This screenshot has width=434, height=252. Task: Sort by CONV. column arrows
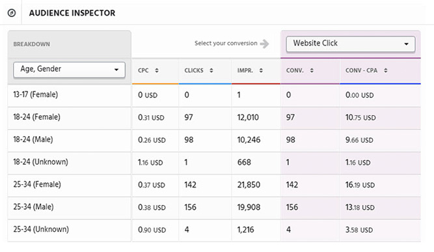point(312,70)
